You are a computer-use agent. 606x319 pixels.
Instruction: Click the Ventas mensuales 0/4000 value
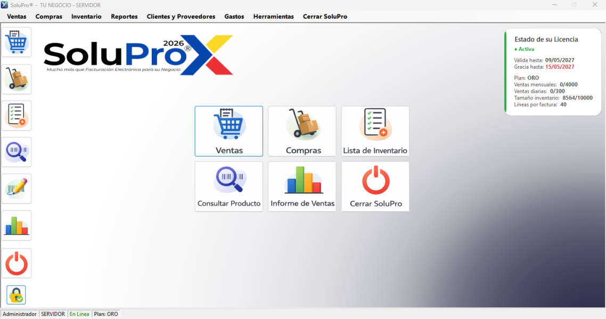[x=569, y=85]
